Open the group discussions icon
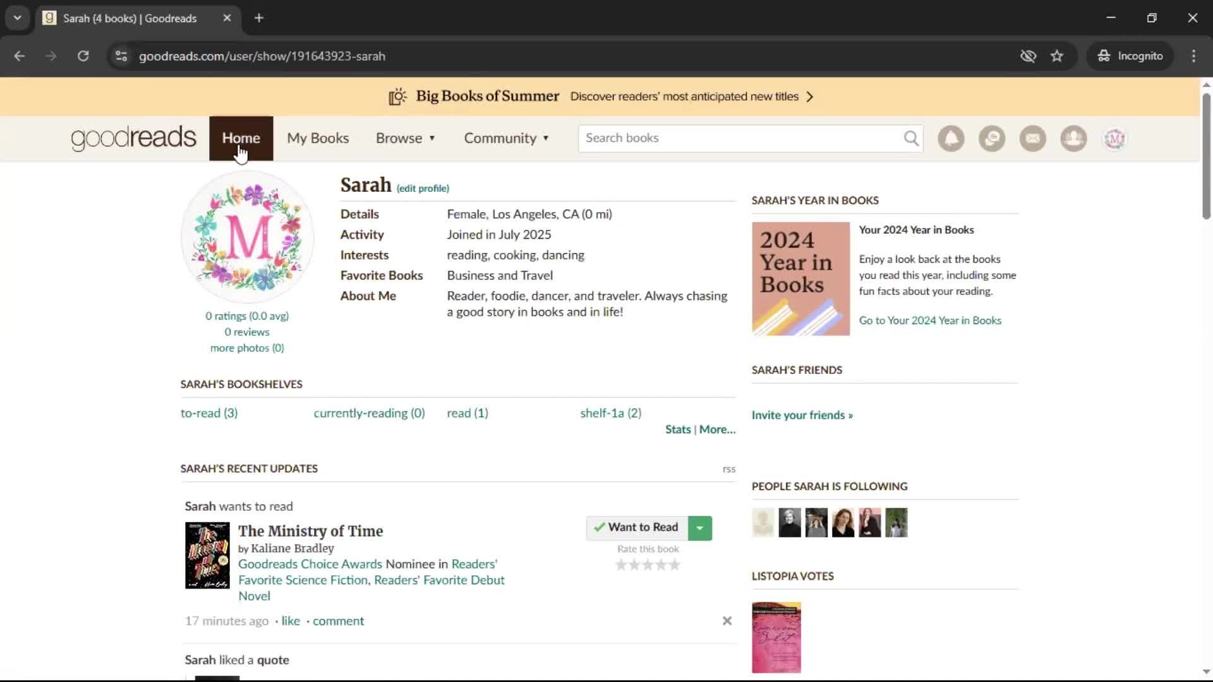 tap(992, 138)
